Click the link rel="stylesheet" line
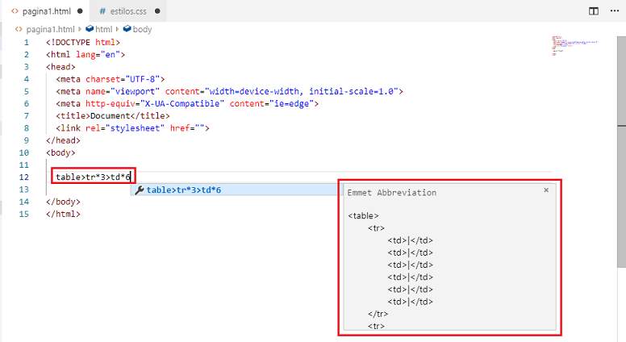The width and height of the screenshot is (626, 342). 132,128
